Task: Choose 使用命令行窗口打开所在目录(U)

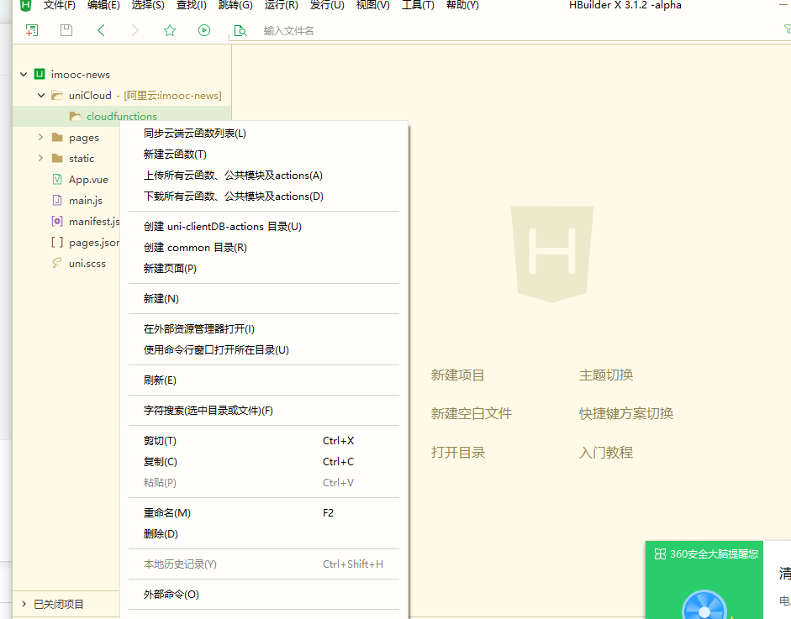Action: (264, 350)
